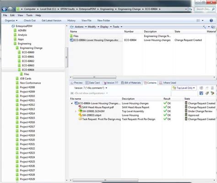The height and width of the screenshot is (183, 217).
Task: Click the horizontal scrollbar of the upper file list
Action: [94, 77]
